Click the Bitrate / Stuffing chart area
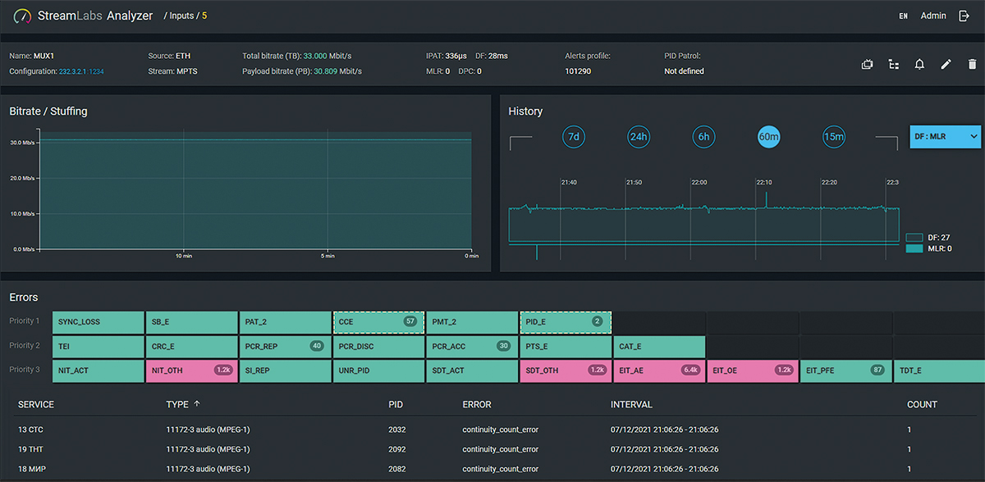985x482 pixels. pos(254,191)
